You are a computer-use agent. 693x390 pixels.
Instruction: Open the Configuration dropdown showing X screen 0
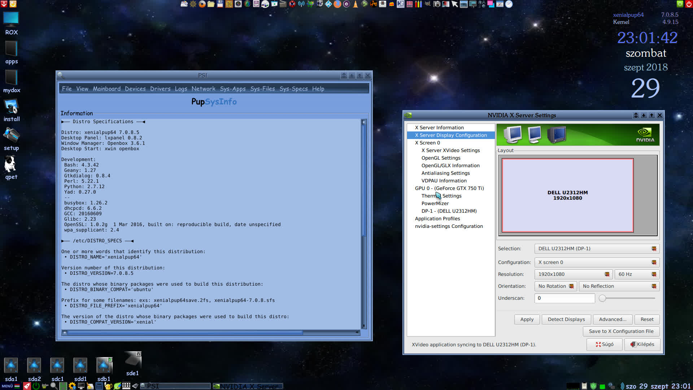597,263
